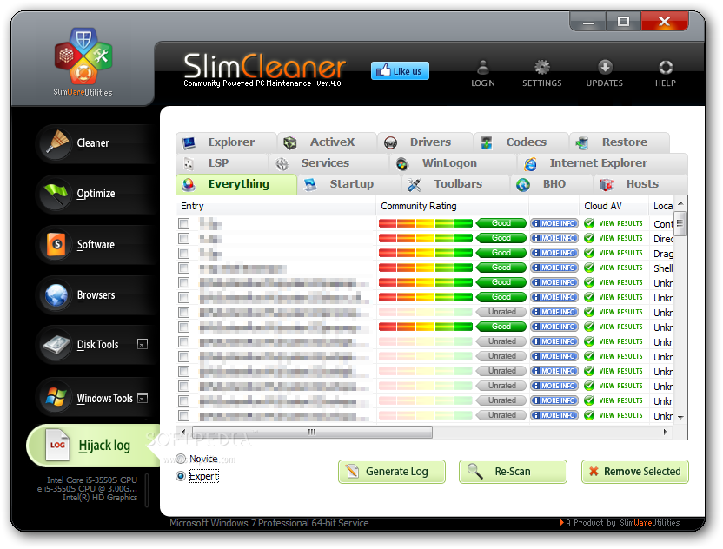The image size is (723, 549).
Task: Click the Explorer tab computer icon
Action: (x=189, y=143)
